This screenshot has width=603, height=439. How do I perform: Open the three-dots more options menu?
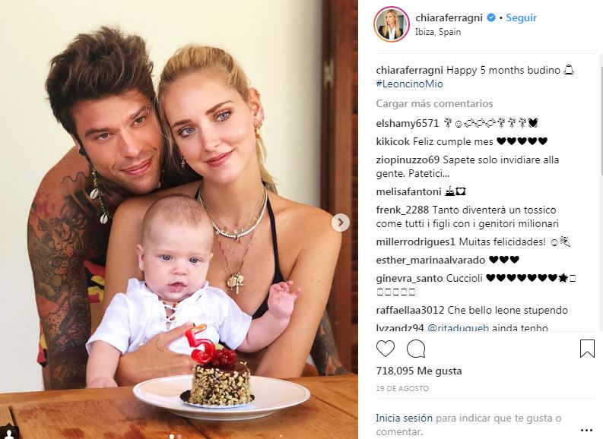click(586, 431)
